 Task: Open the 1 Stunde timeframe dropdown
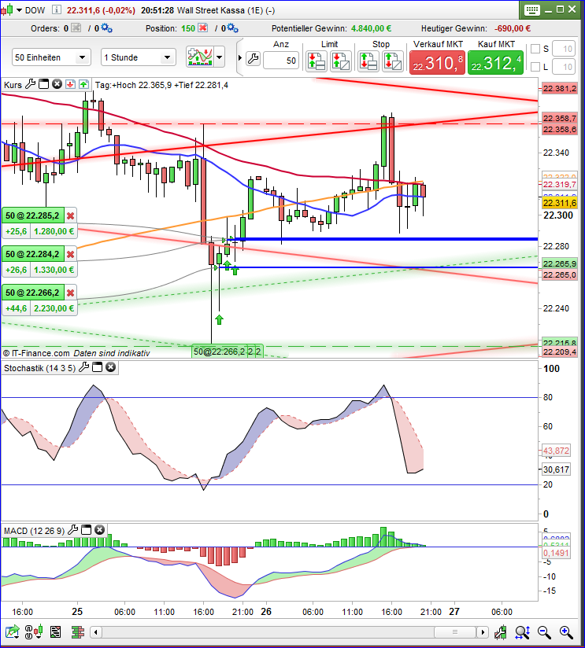click(139, 57)
